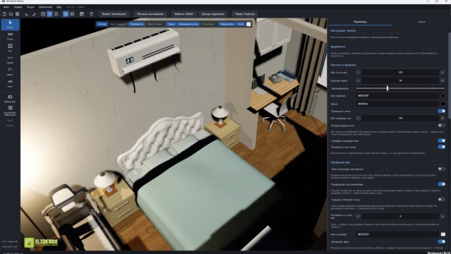This screenshot has width=451, height=254.
Task: Click the black swatch beside the #000000 field
Action: pos(443,104)
